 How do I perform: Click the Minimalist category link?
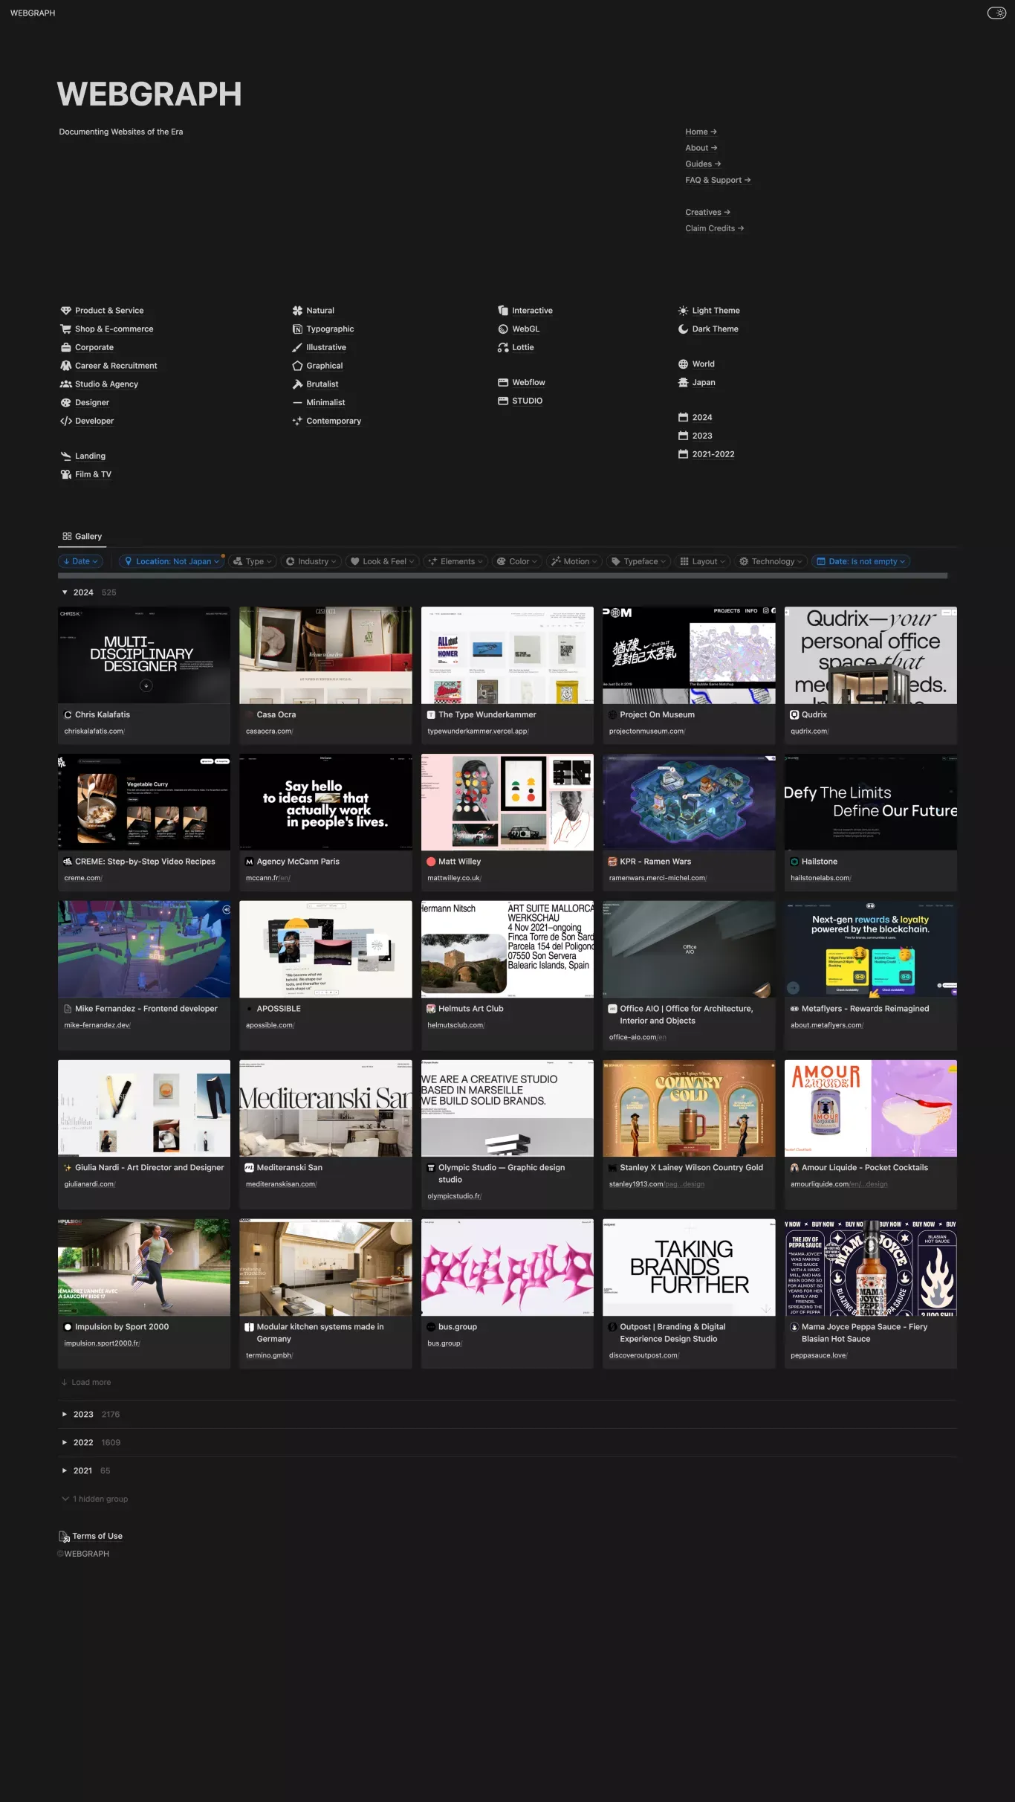point(325,403)
